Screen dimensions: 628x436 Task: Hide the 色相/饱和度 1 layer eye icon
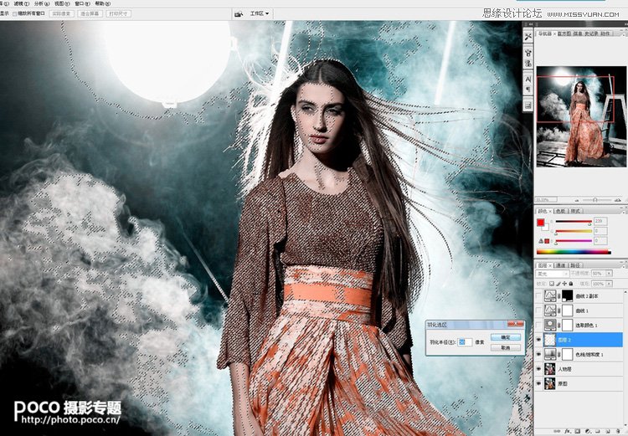(538, 354)
